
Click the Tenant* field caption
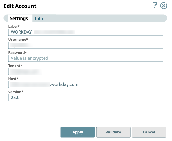[15, 66]
